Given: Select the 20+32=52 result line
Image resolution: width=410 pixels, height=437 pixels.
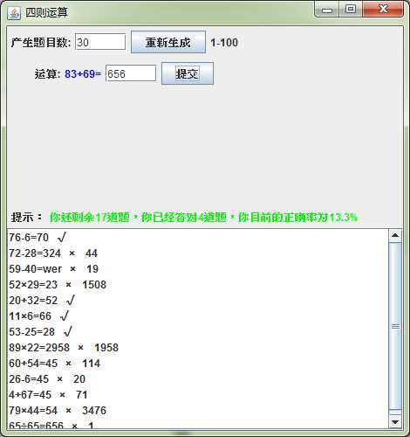Looking at the screenshot, I should 42,301.
